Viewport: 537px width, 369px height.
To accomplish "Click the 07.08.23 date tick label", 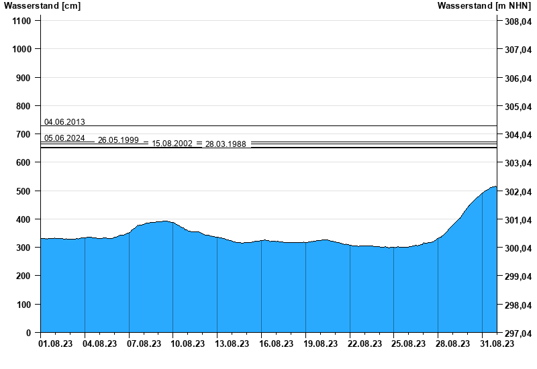I will point(144,344).
